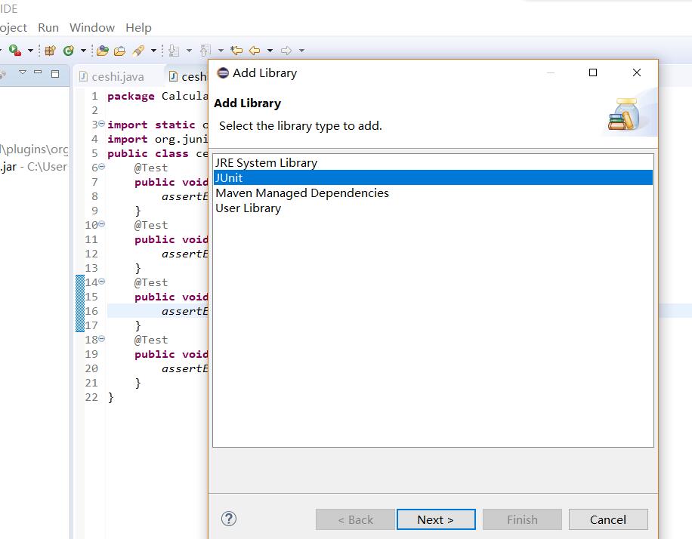Go to Last Edit Location icon

click(236, 51)
